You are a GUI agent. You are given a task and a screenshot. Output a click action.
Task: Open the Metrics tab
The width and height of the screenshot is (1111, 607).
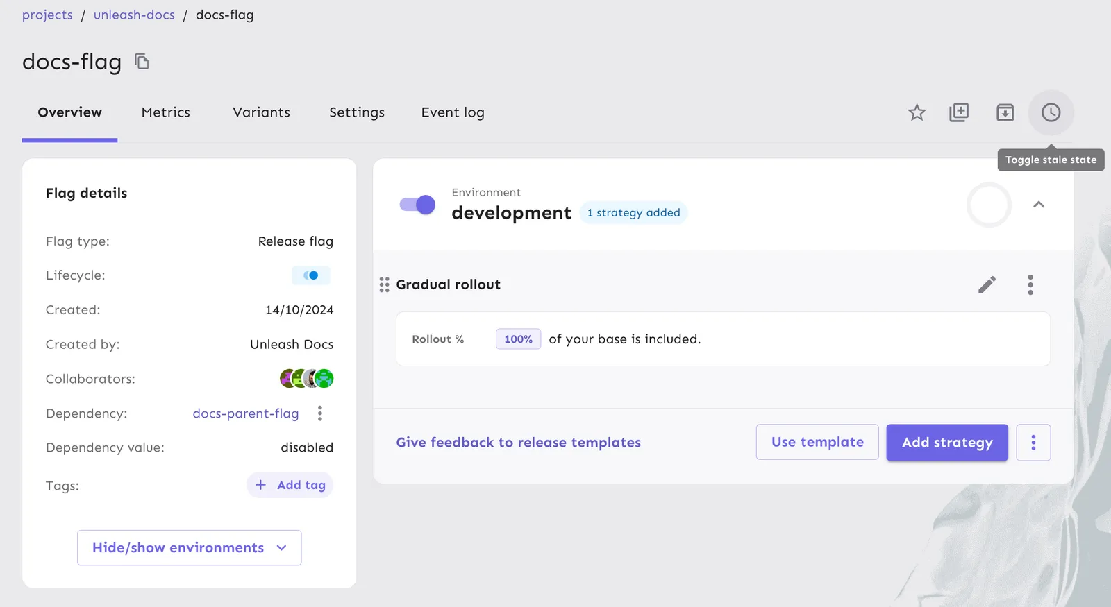click(165, 112)
